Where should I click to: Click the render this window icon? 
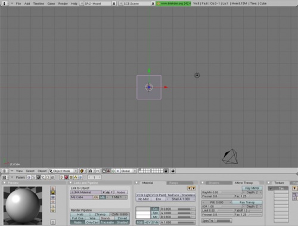point(173,171)
